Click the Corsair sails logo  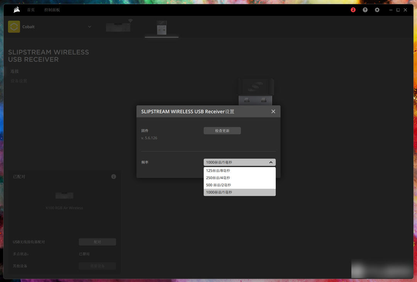point(17,10)
